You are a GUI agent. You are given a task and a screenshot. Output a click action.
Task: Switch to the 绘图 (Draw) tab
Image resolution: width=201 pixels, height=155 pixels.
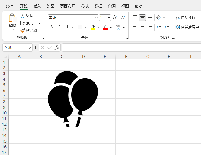pos(50,6)
